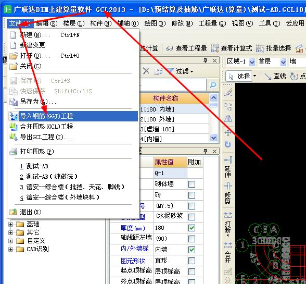Choose 新建变更 menu entry
Screen dimensions: 306x284
point(73,45)
